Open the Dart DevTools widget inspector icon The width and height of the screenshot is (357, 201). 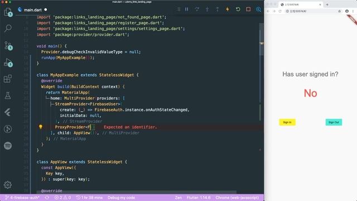(258, 9)
